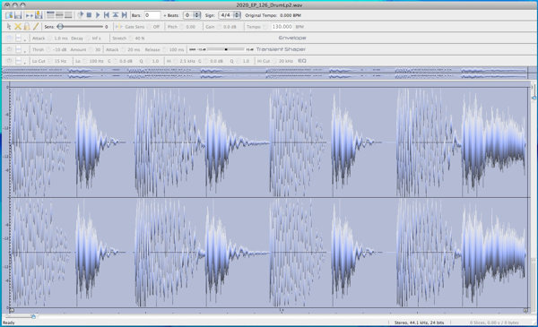Move right locator to last slice
Viewport: 538px width, 327px height.
pos(125,15)
